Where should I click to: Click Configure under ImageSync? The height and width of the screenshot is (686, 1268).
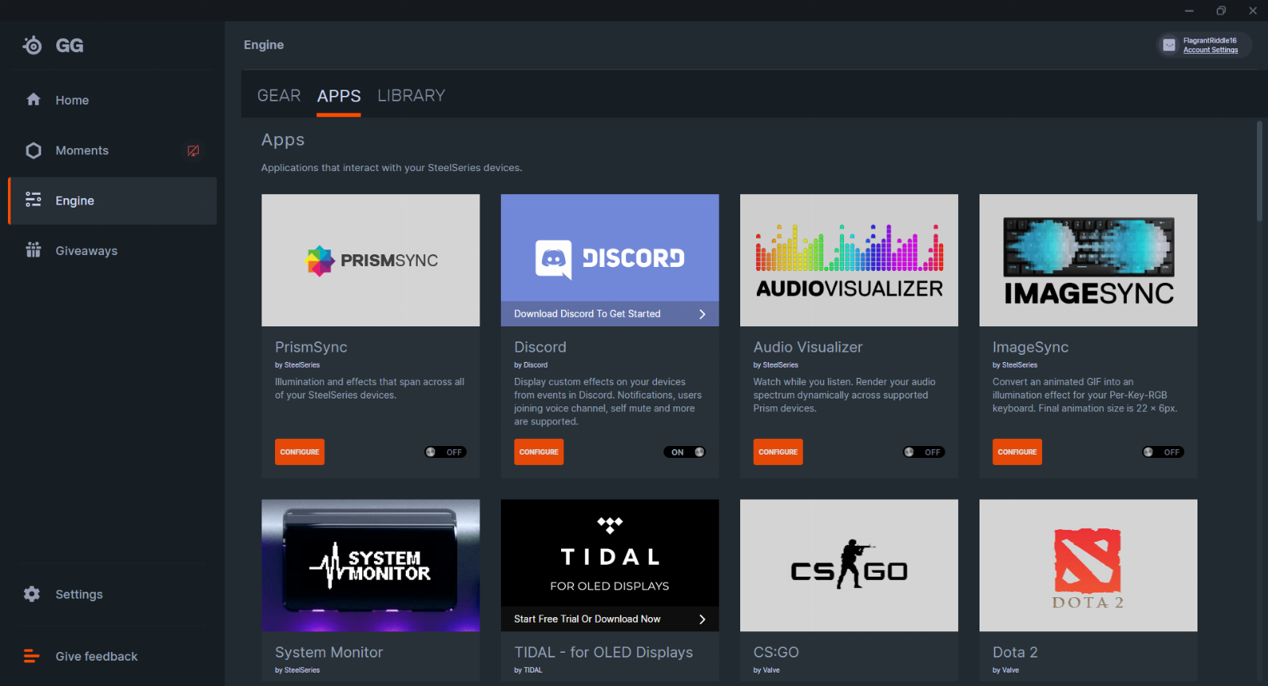[x=1018, y=452]
